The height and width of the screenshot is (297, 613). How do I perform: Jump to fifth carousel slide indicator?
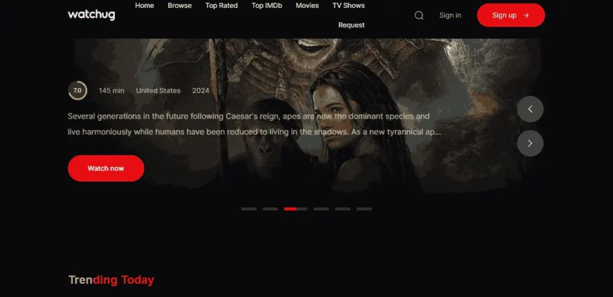[x=342, y=209]
